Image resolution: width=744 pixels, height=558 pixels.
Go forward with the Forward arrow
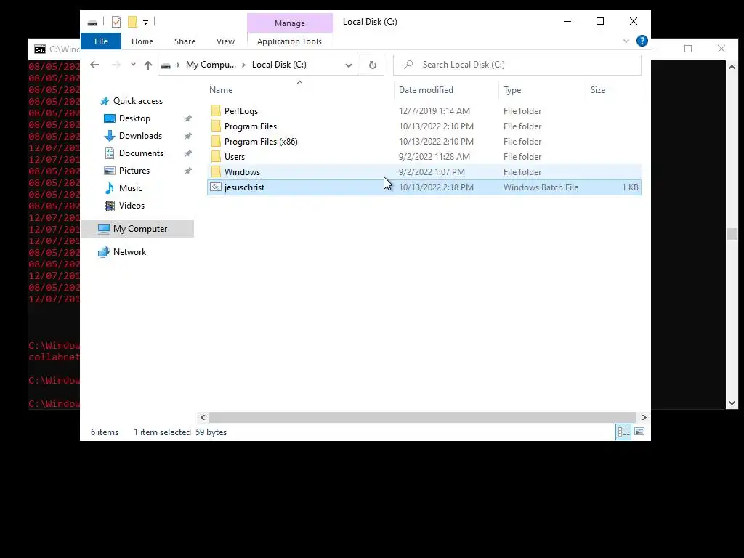click(116, 65)
